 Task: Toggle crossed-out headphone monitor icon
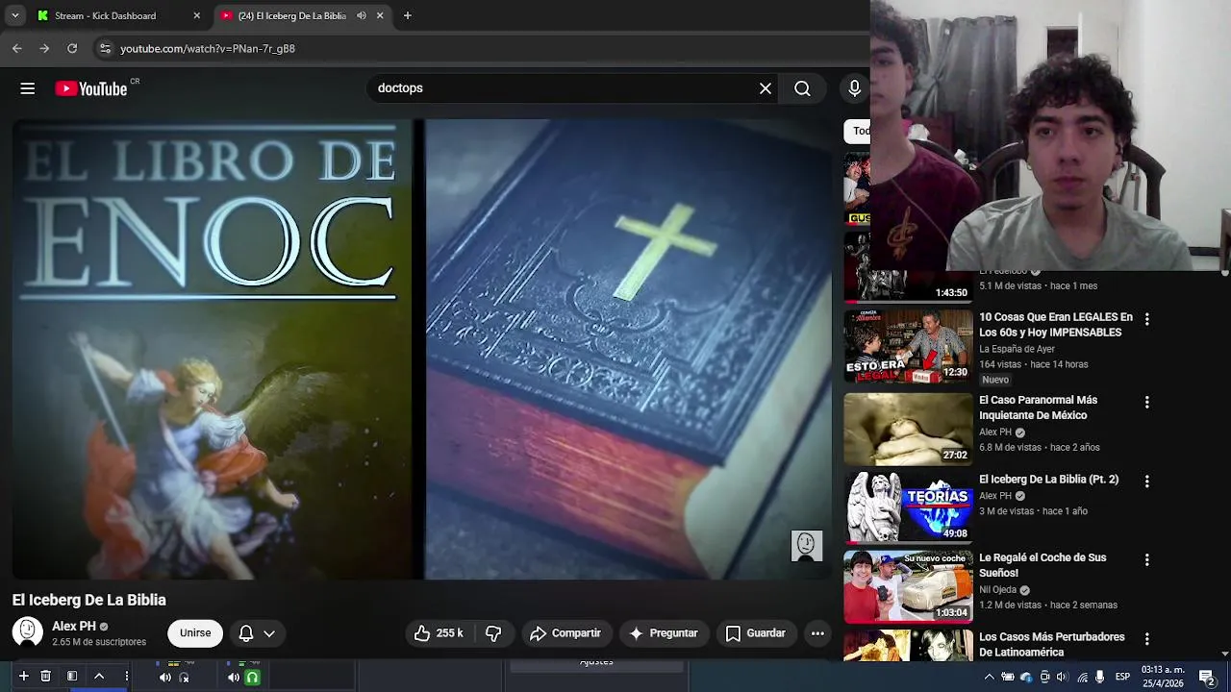(x=185, y=678)
